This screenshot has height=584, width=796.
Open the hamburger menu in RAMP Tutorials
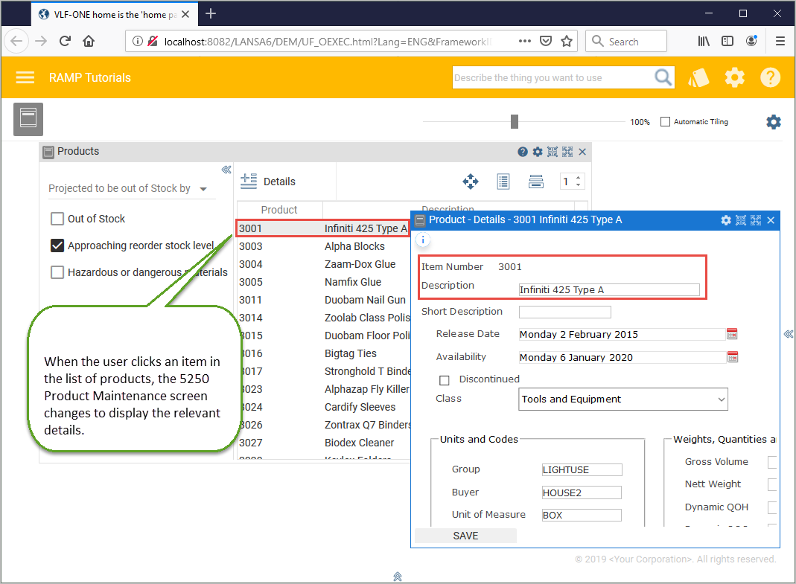coord(25,77)
